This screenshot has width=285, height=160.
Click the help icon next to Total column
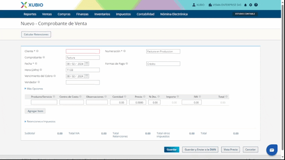226,96
